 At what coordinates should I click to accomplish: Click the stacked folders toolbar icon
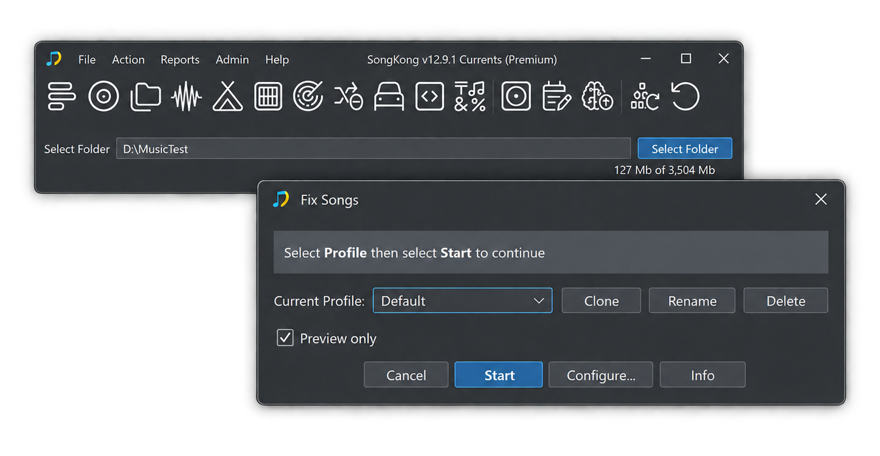pyautogui.click(x=145, y=97)
